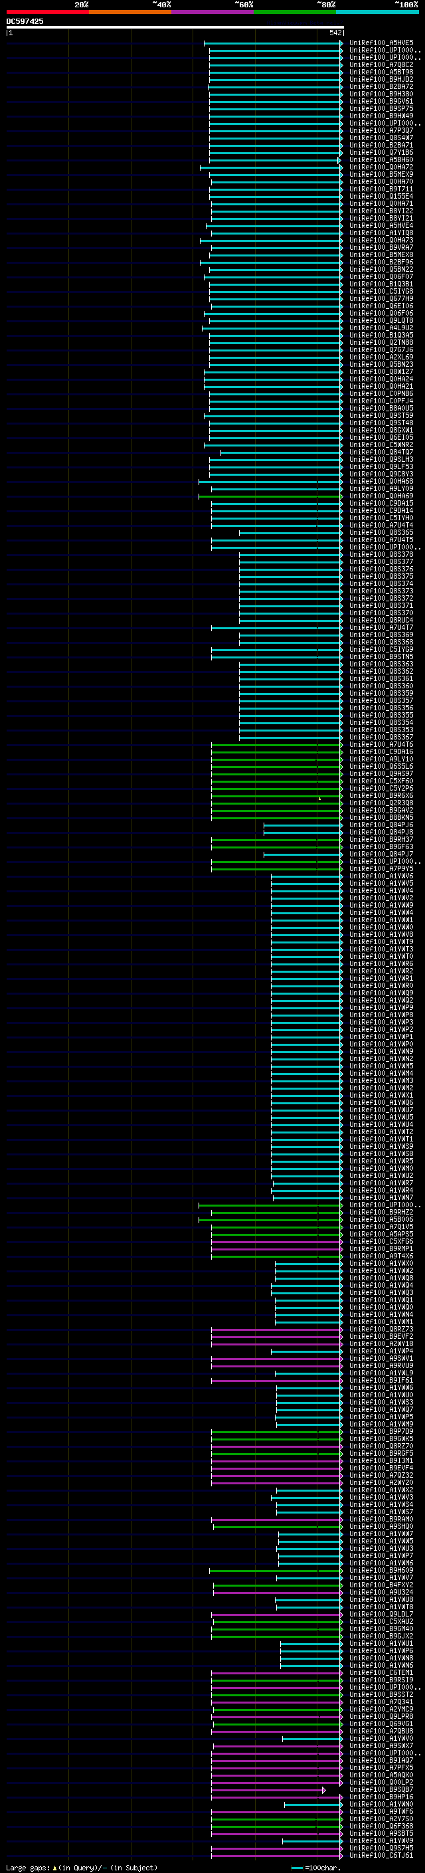Screen dimensions: 425x1873
Task: Select hit label UniRef100_B1Q3B1
Action: (x=381, y=284)
